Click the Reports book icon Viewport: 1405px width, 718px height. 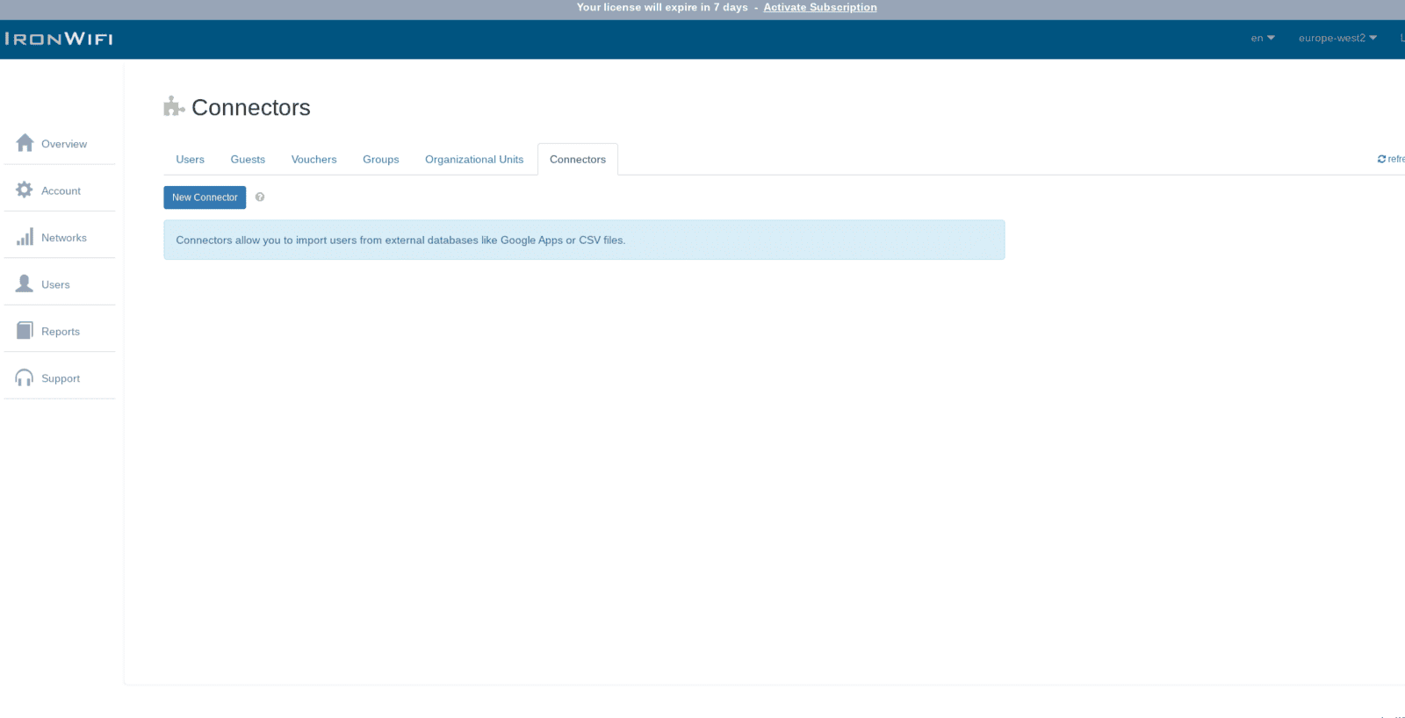point(25,331)
